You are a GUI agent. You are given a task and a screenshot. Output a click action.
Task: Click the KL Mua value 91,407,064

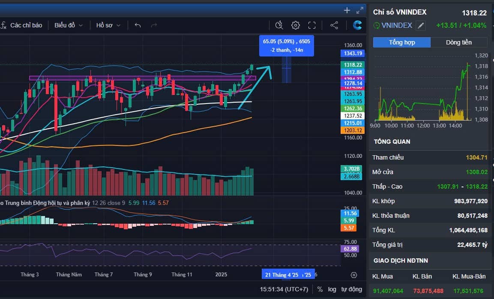coord(388,291)
